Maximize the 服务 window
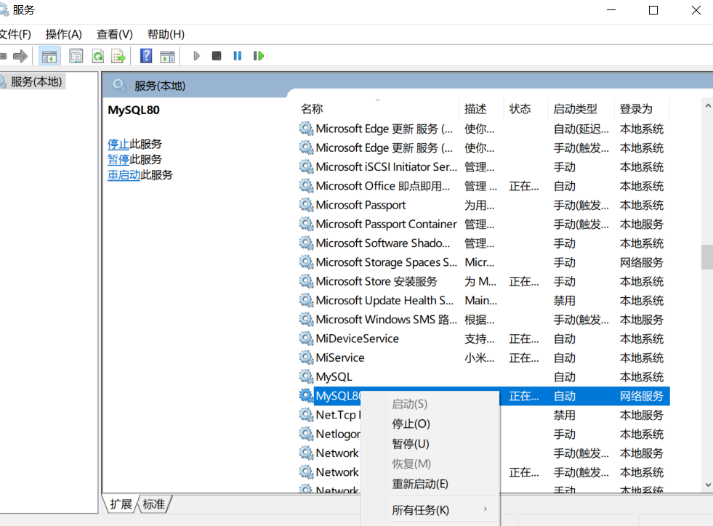Viewport: 713px width, 526px height. point(653,10)
